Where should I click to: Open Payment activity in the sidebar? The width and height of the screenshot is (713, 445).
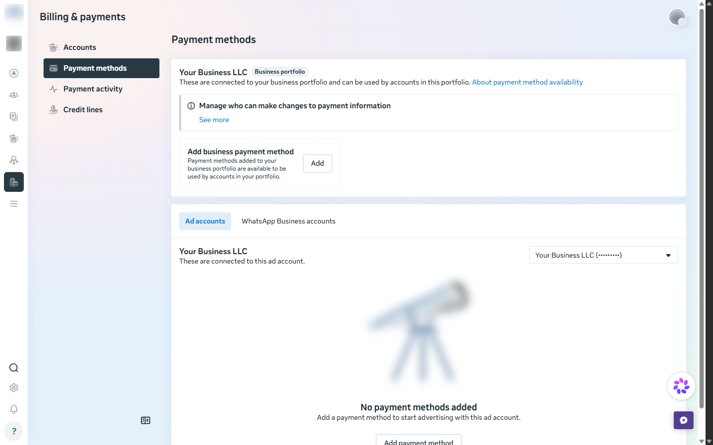pos(102,89)
